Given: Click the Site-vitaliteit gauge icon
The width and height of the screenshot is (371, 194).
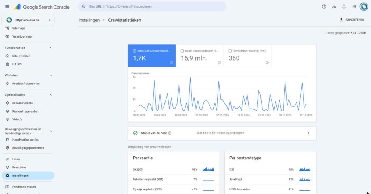Looking at the screenshot, I should 7,56.
